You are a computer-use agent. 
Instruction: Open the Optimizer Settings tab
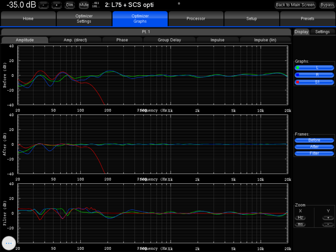(84, 19)
